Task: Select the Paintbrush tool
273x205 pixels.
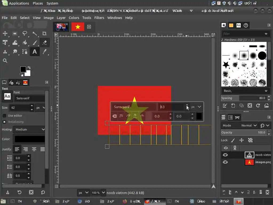Action: tap(35, 42)
